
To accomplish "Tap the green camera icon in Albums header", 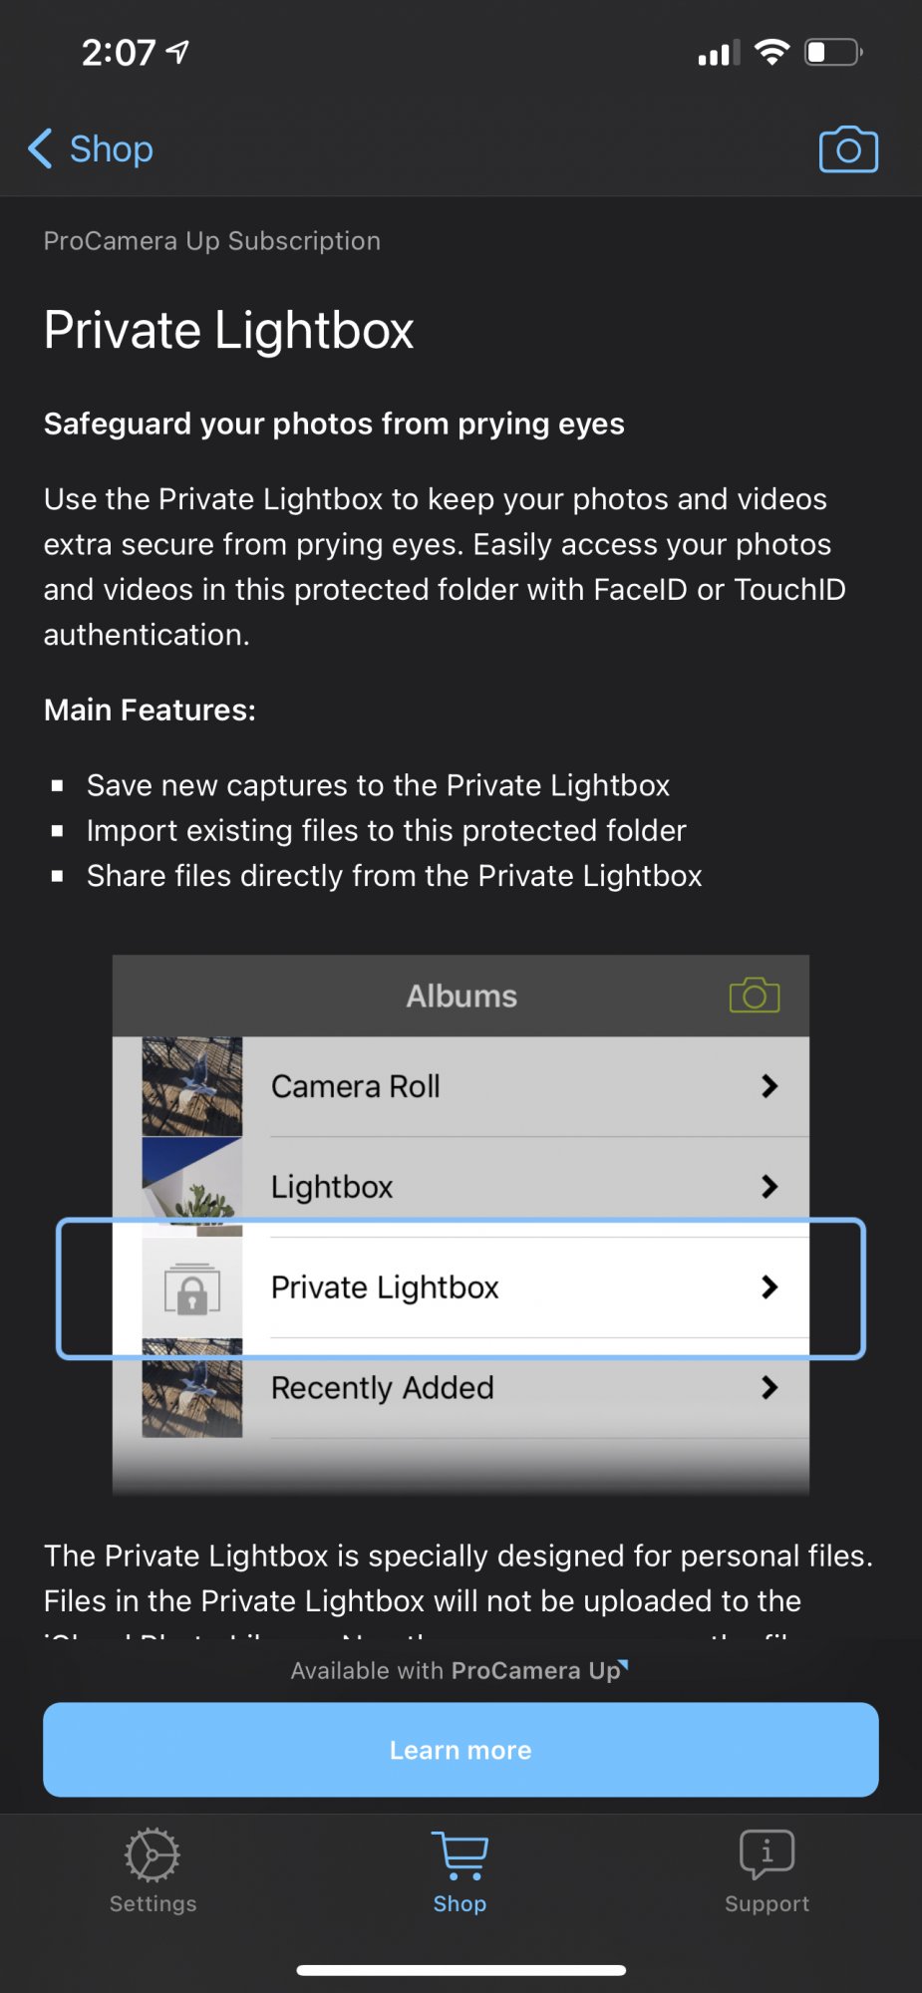I will pyautogui.click(x=755, y=996).
